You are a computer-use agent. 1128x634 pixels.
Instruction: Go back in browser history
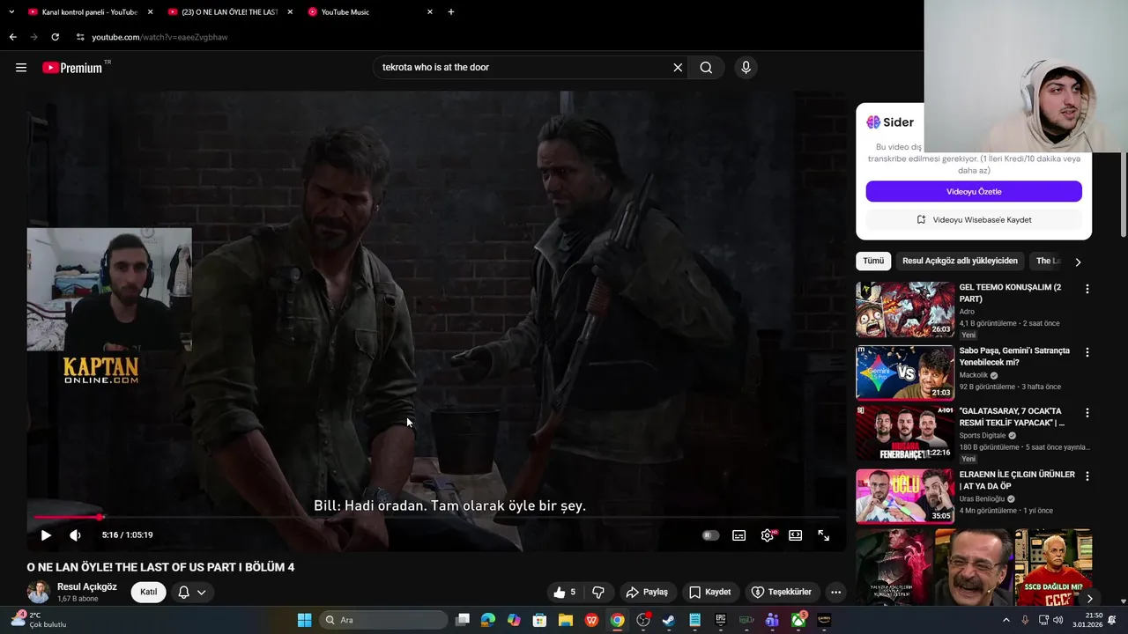click(12, 37)
